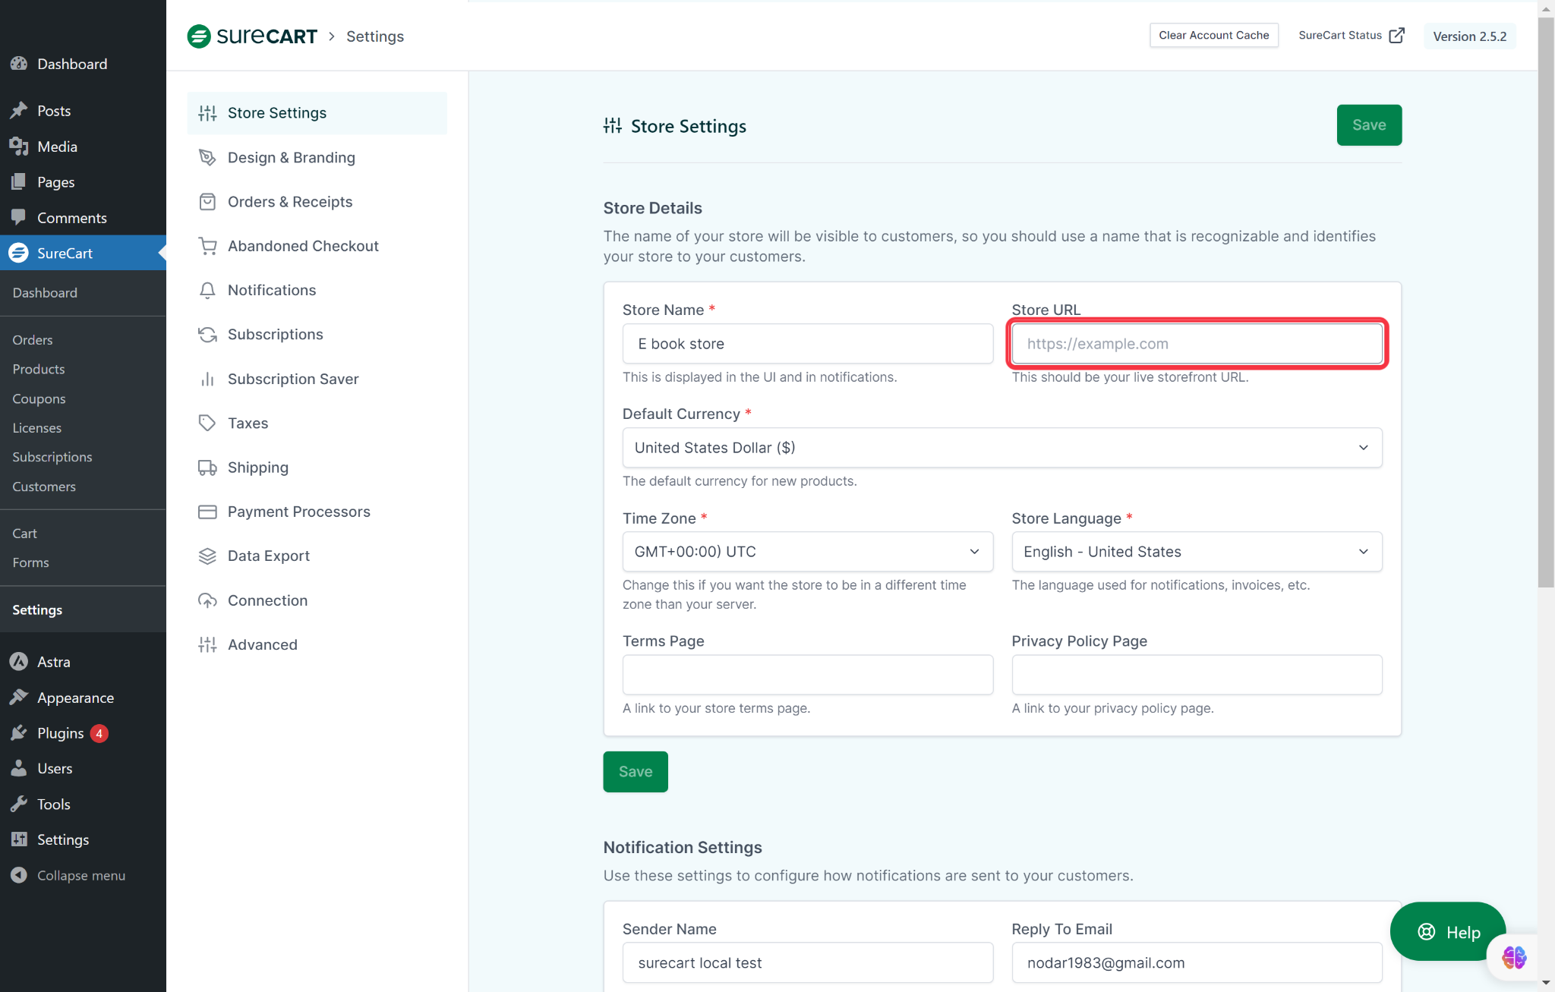Viewport: 1555px width, 992px height.
Task: Click the Store URL input field
Action: click(x=1196, y=344)
